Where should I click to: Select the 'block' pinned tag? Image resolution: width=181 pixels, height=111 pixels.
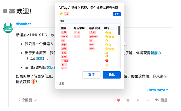coord(64,36)
